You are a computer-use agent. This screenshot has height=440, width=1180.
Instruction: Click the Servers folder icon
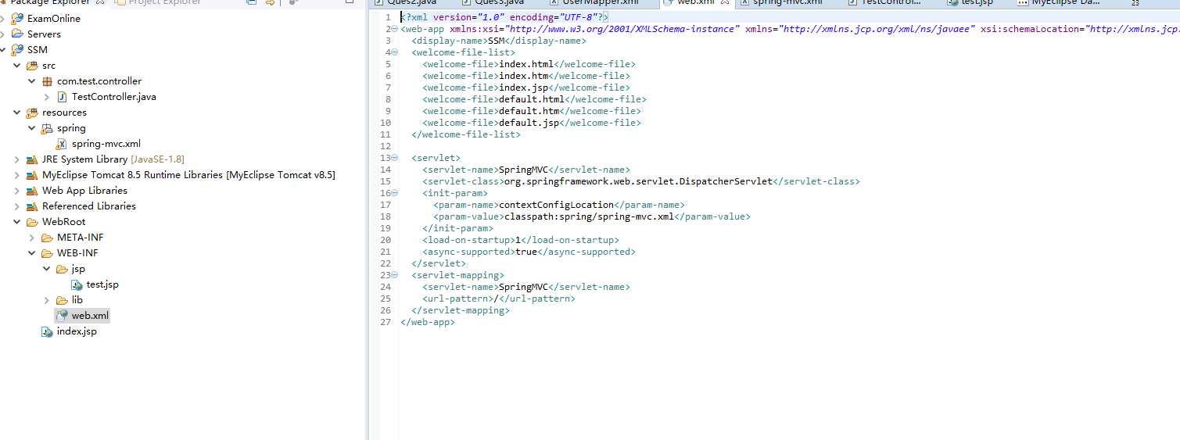pos(17,34)
